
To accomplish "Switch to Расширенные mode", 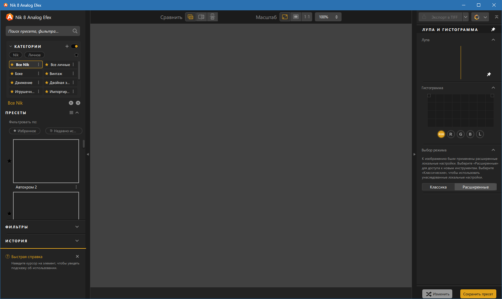I will (476, 187).
